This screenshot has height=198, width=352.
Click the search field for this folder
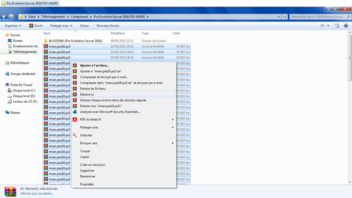tap(318, 17)
